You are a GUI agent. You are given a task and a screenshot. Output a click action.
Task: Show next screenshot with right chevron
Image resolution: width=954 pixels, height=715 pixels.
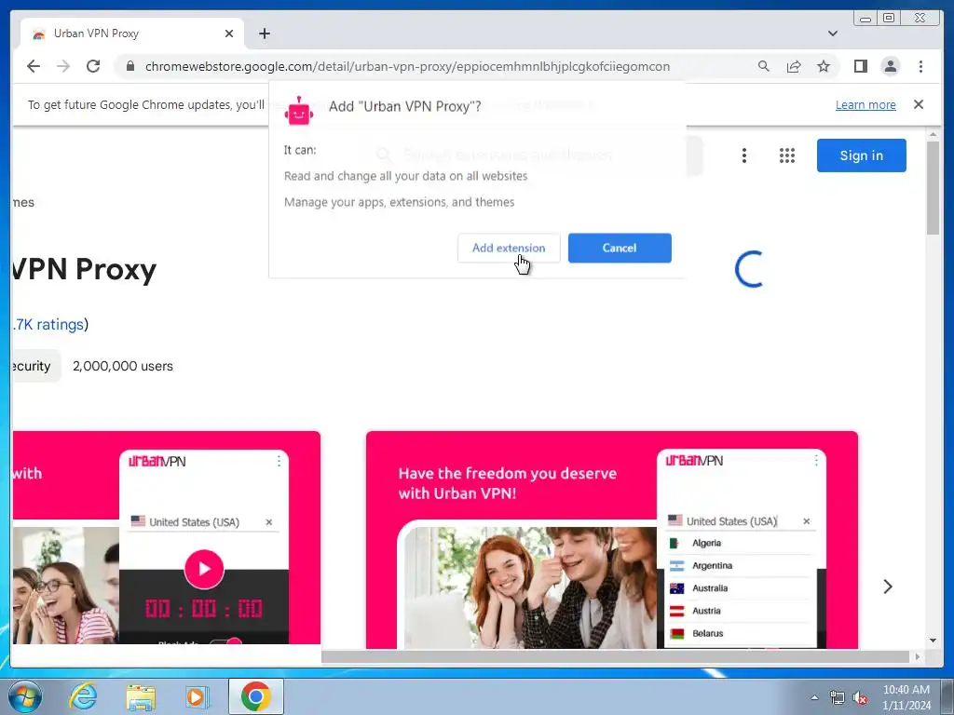coord(888,587)
